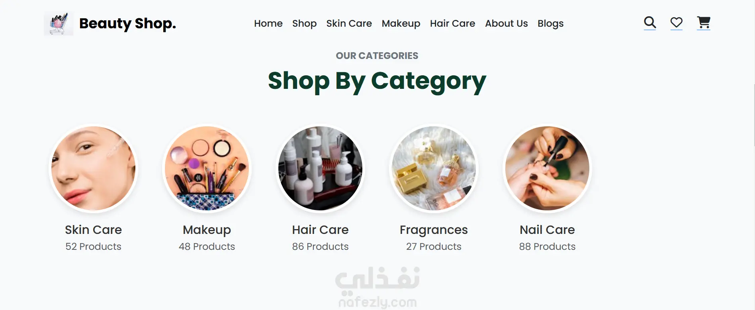Choose the Fragrances perfume image
The height and width of the screenshot is (310, 755).
click(434, 169)
